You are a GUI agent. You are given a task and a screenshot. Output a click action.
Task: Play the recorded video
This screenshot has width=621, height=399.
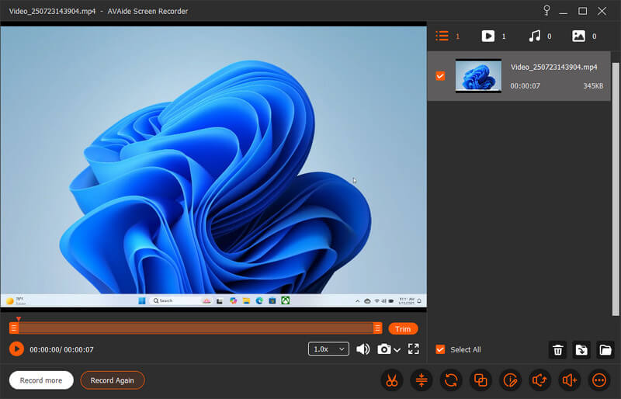(x=16, y=349)
